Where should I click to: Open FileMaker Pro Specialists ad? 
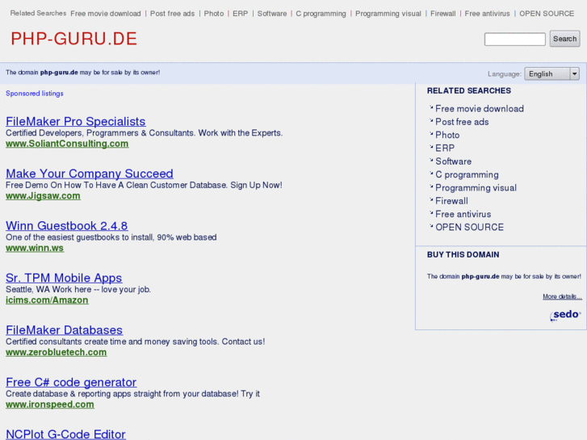(x=76, y=121)
